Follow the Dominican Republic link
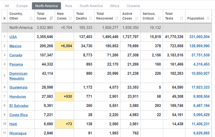215x137 pixels. [18, 76]
